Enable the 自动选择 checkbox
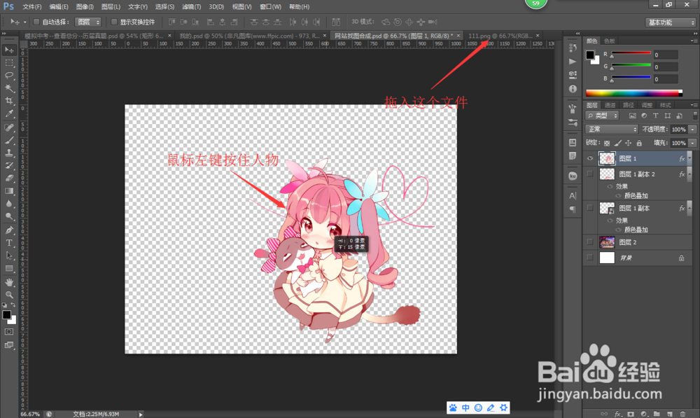 click(36, 22)
